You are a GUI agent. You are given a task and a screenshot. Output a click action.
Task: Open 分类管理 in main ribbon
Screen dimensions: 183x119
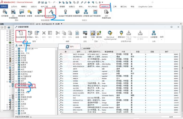86,13
